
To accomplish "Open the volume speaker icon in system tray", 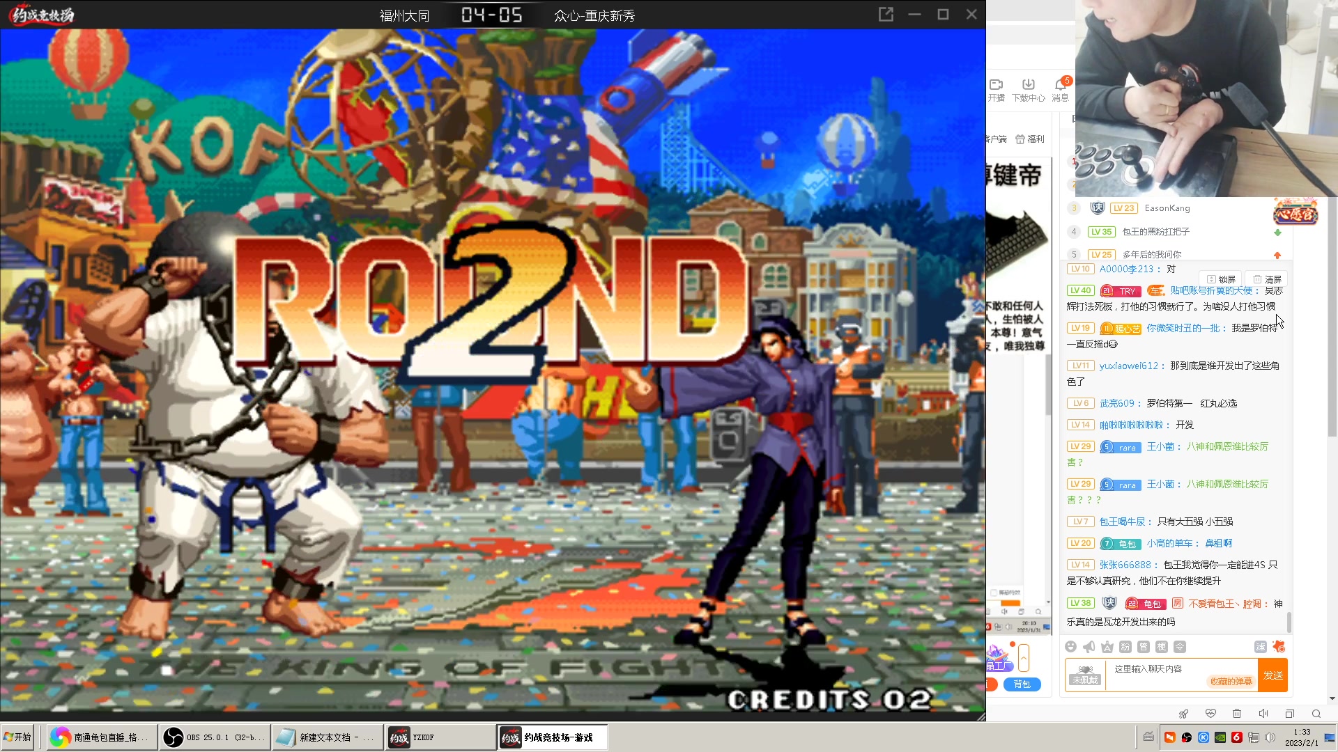I will [x=1270, y=737].
